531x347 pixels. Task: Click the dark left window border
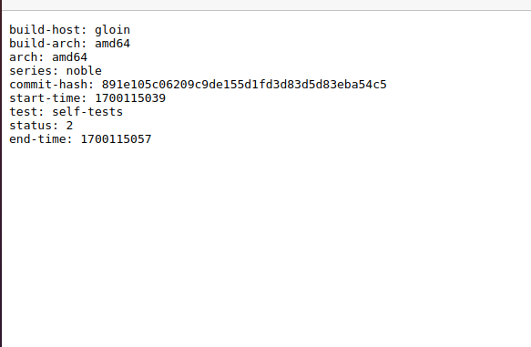click(x=1, y=173)
